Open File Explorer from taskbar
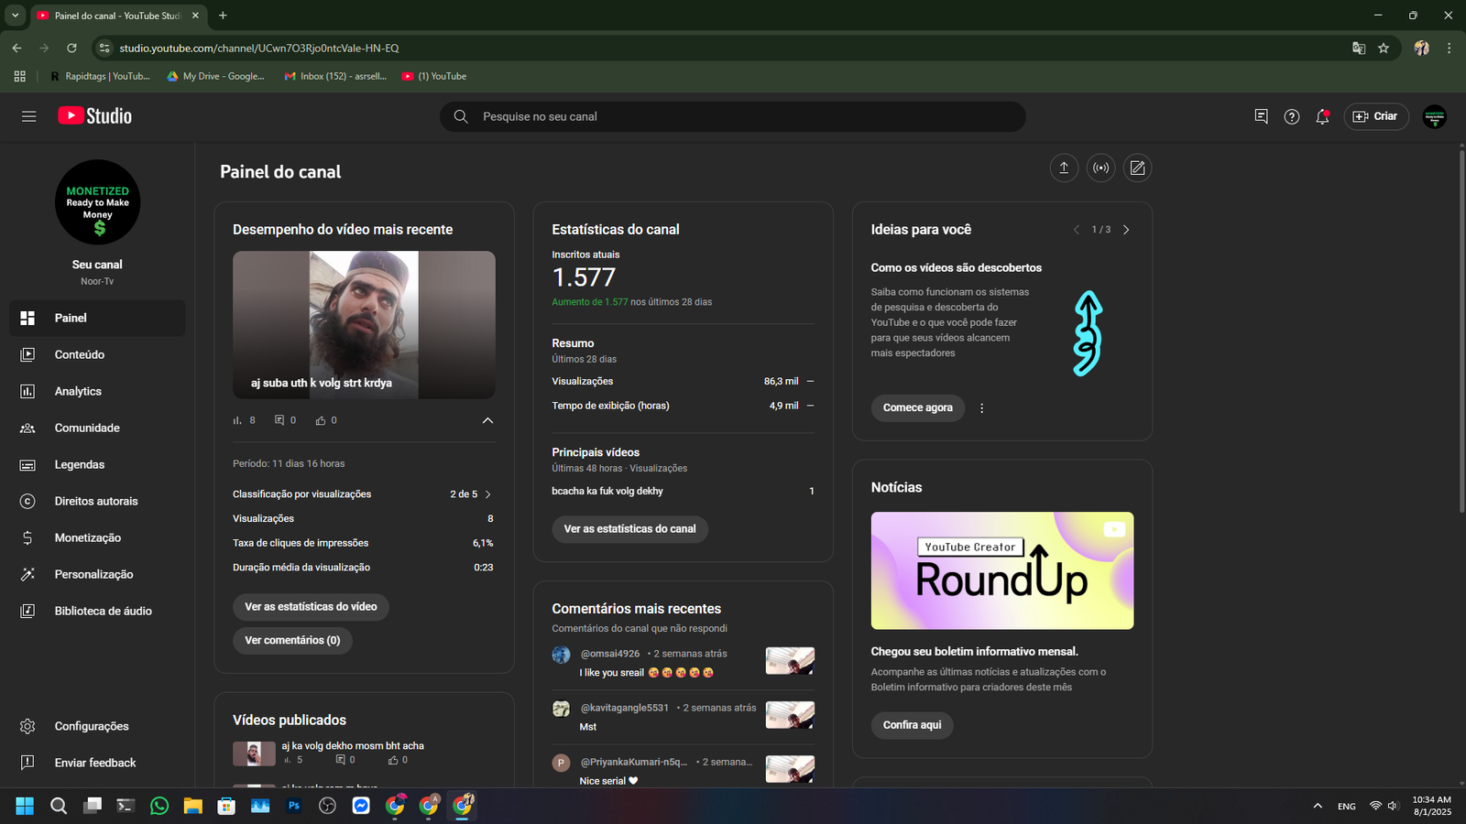Viewport: 1466px width, 824px height. click(192, 806)
